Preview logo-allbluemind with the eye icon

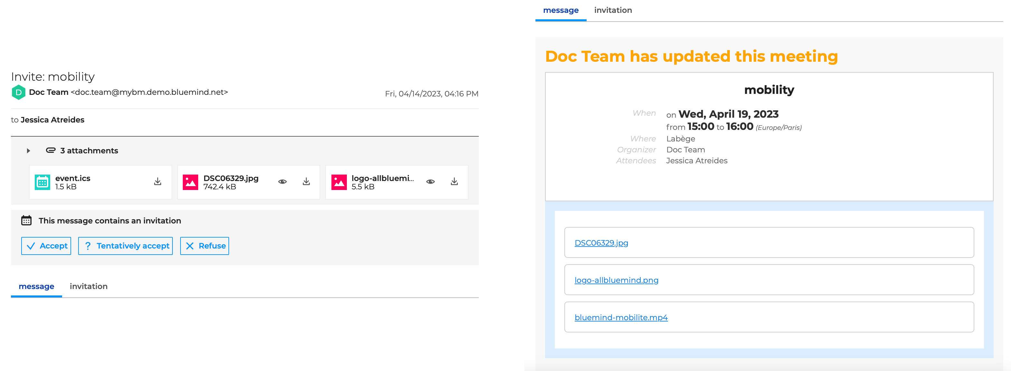click(x=430, y=182)
